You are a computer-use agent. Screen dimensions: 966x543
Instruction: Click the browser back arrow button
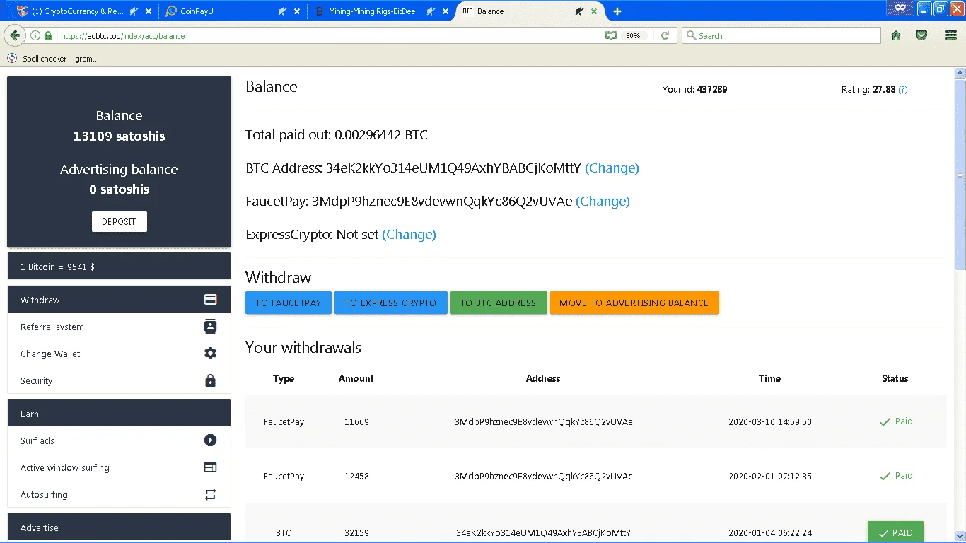coord(14,35)
